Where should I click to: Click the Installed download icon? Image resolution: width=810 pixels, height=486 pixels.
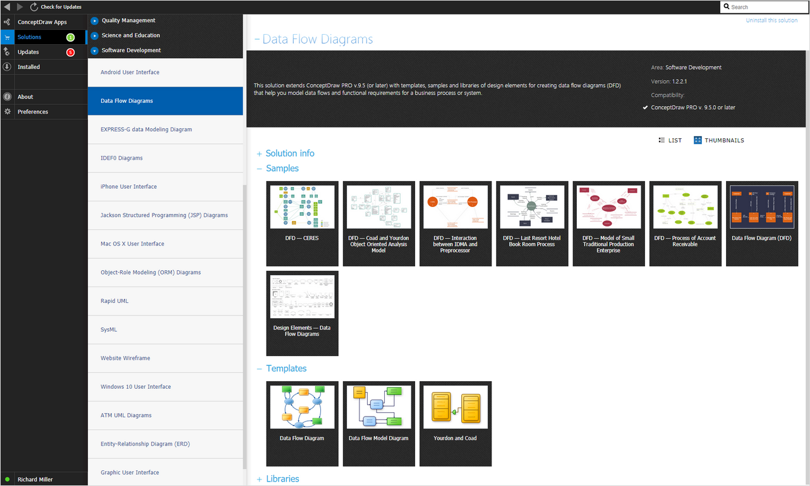6,67
